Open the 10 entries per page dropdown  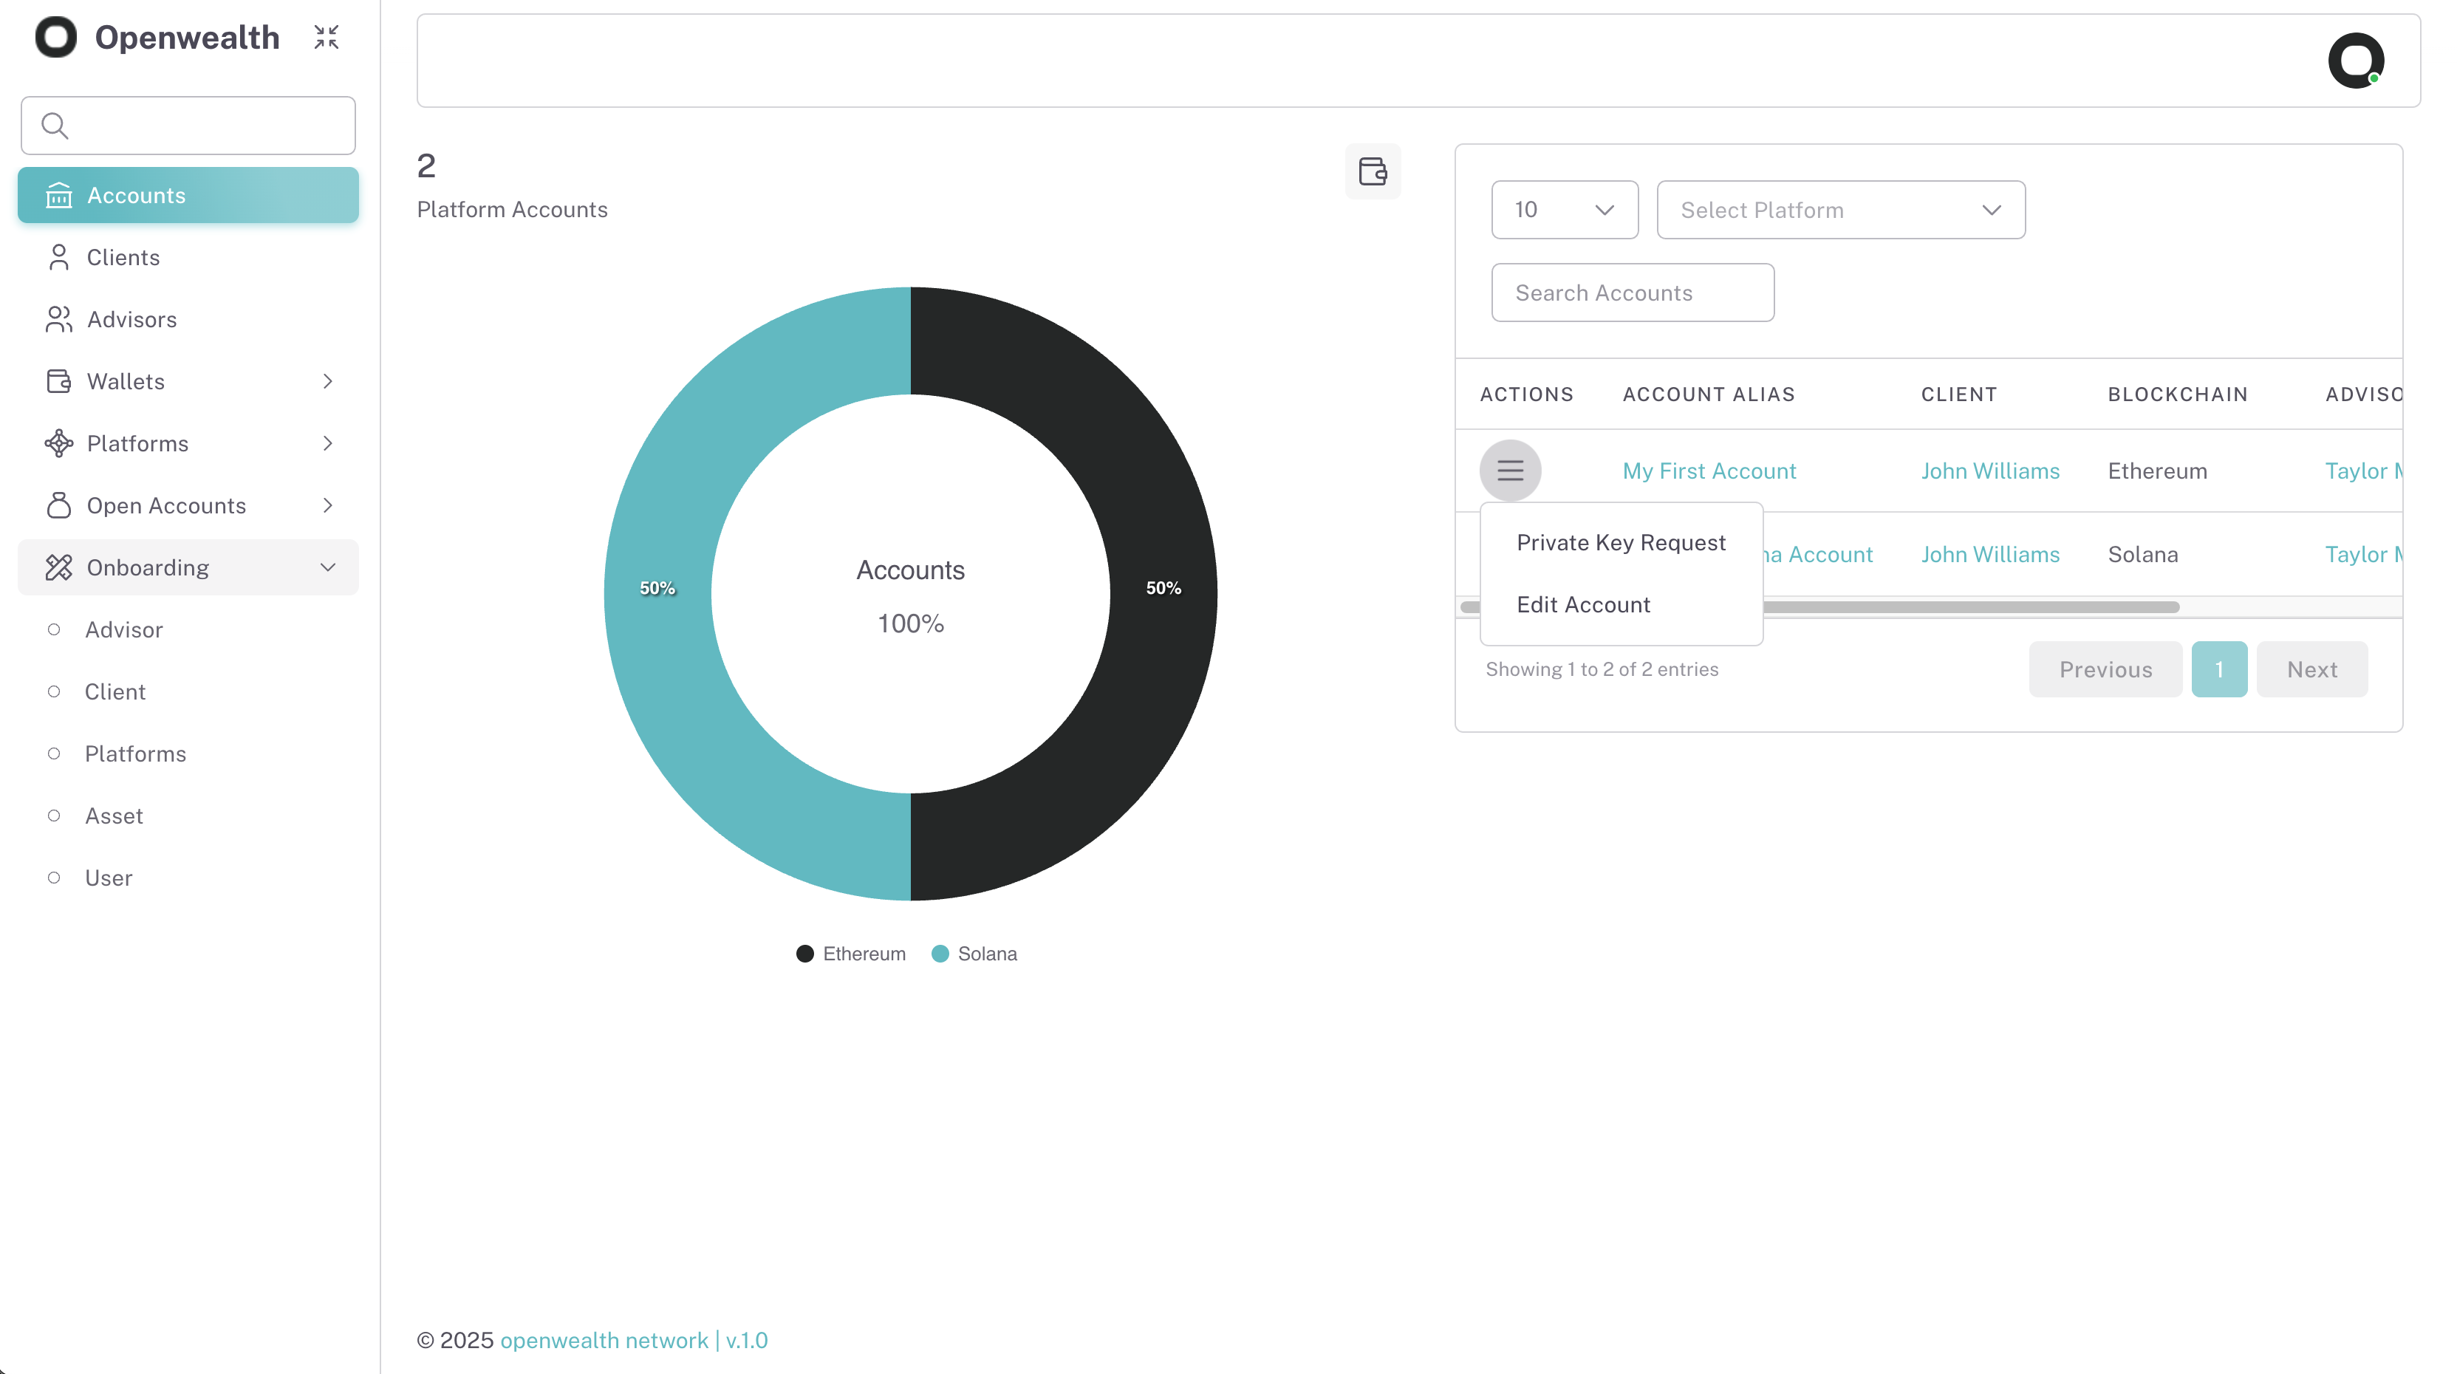tap(1564, 210)
